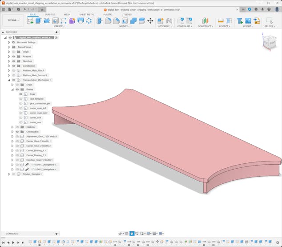282x247 pixels.
Task: Select the Create Sketch tool
Action: pos(30,20)
